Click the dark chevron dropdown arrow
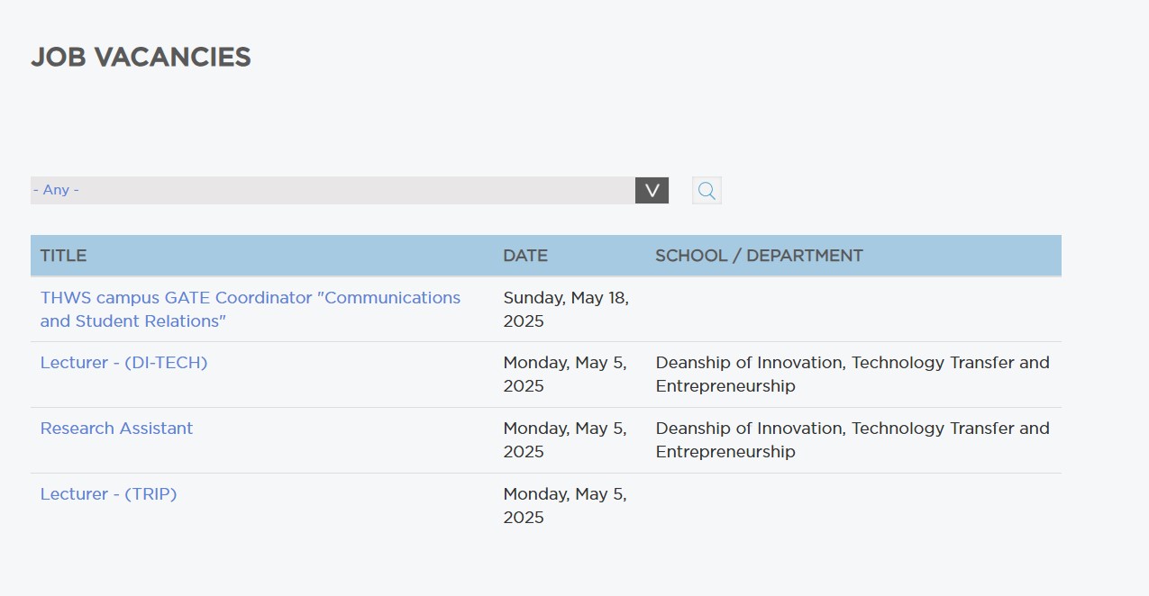Screen dimensions: 1149x596 [652, 190]
